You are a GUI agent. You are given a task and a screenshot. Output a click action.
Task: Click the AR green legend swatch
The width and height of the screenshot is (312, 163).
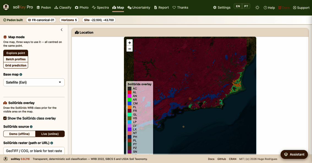129,100
